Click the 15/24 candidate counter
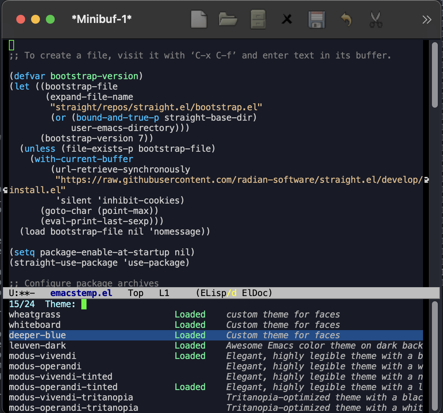The image size is (443, 413). pyautogui.click(x=22, y=304)
